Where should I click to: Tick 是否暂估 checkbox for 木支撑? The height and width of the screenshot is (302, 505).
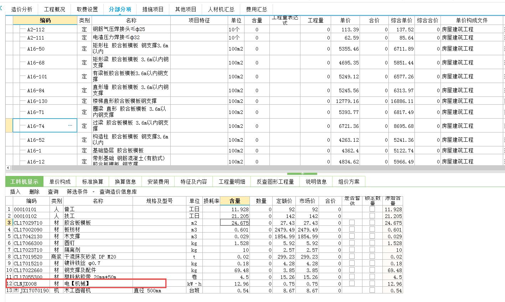(352, 236)
